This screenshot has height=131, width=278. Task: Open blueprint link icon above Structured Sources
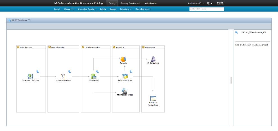[x=38, y=72]
